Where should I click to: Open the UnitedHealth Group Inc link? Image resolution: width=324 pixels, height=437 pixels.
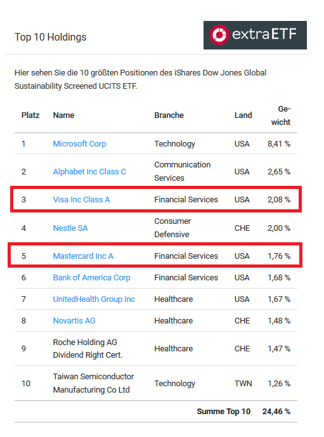tap(94, 299)
